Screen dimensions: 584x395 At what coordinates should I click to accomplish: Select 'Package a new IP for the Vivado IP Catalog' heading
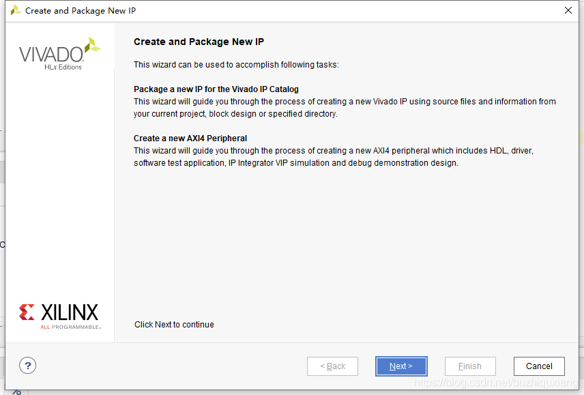[x=216, y=89]
